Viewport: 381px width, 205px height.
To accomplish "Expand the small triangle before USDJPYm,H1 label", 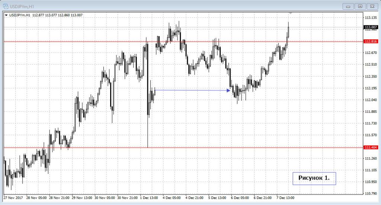I will (x=6, y=15).
